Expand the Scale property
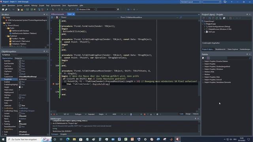 3,132
